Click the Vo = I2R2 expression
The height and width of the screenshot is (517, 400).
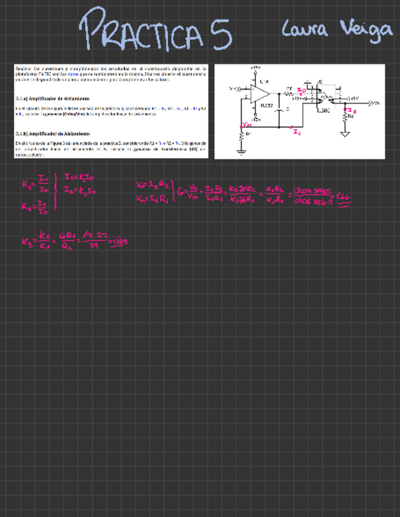154,182
